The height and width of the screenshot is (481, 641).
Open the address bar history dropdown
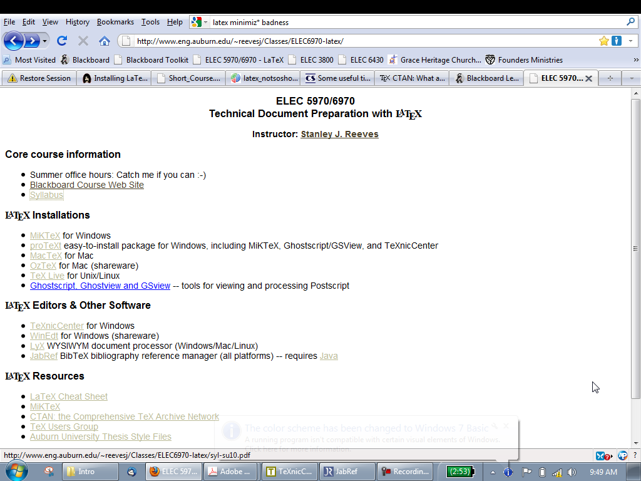631,41
